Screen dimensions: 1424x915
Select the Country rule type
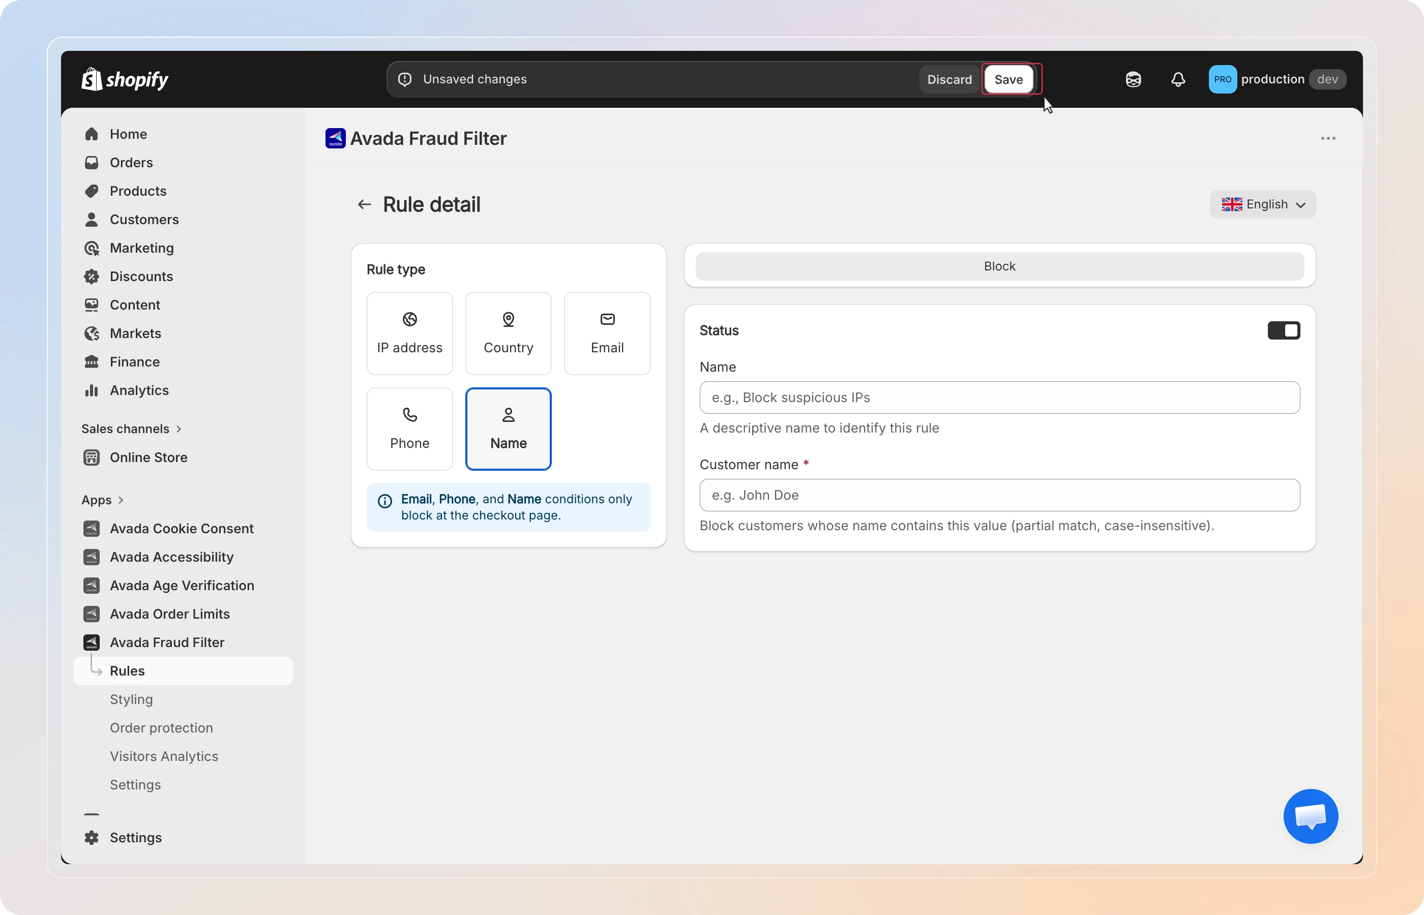(508, 333)
